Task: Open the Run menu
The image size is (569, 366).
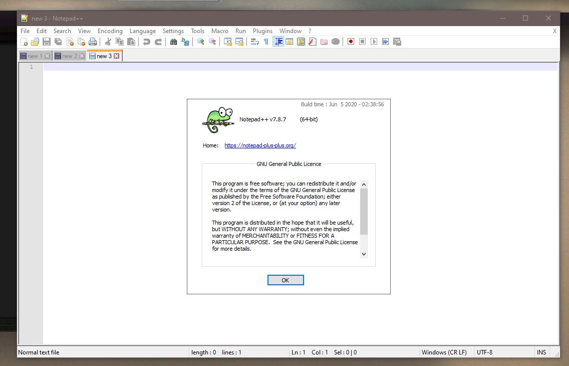Action: coord(240,31)
